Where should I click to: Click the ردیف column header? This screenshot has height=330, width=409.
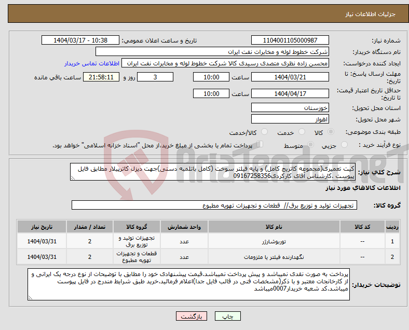pyautogui.click(x=392, y=227)
